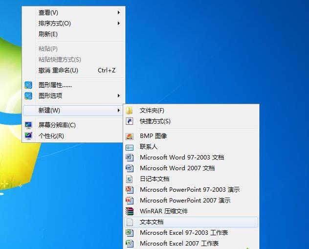Viewport: 309px width, 249px height.
Task: Open 屏幕分辨率(C) settings
Action: coord(73,125)
